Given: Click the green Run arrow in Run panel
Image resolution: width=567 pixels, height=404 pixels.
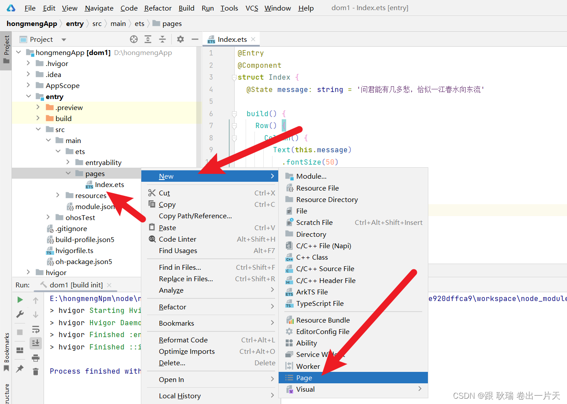Looking at the screenshot, I should pos(20,300).
